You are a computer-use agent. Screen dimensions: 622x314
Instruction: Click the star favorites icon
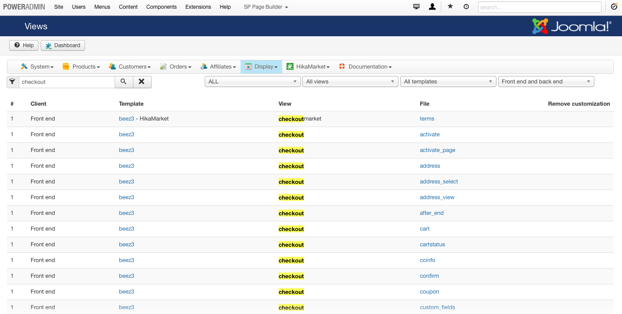[x=450, y=7]
